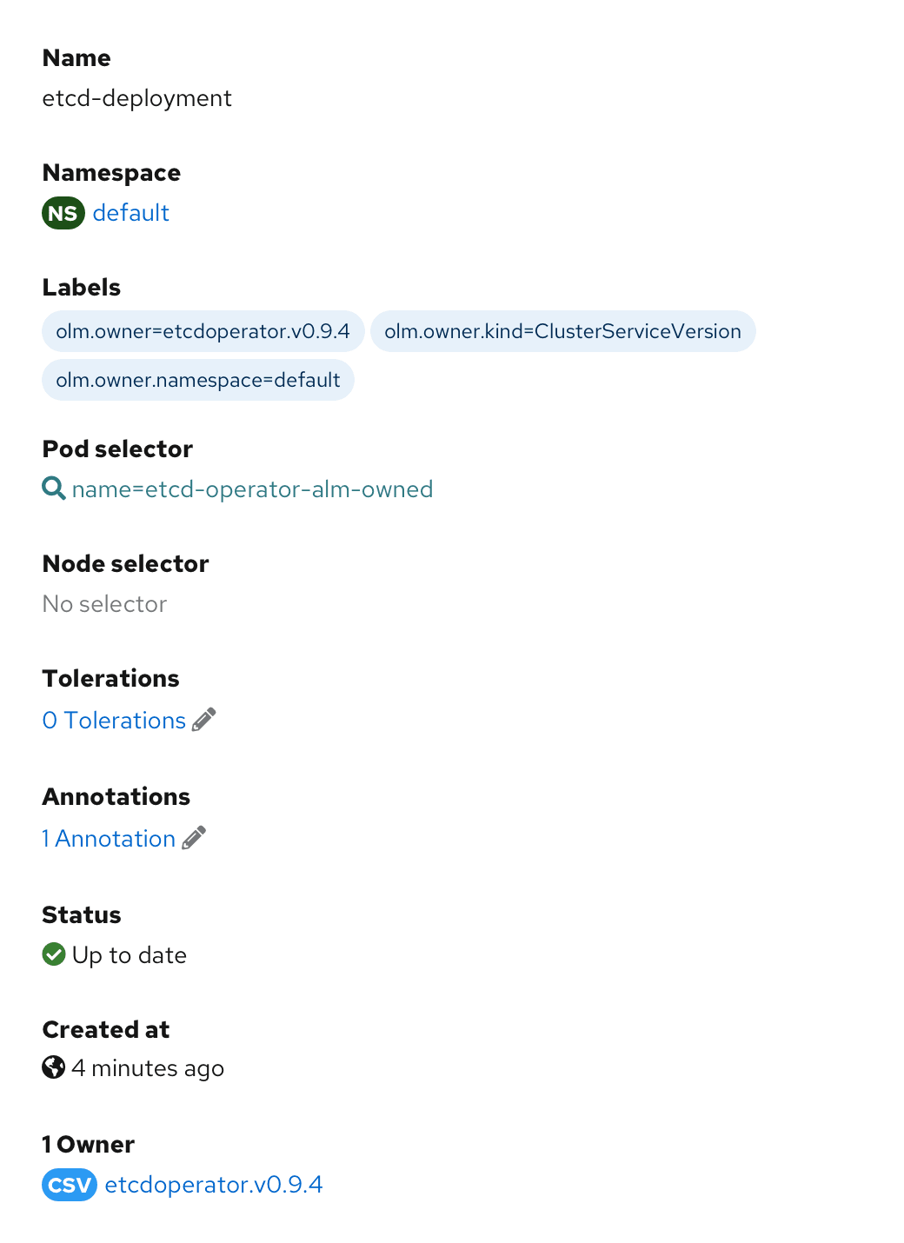Select the olm.owner.kind=ClusterServiceVersion label
The width and height of the screenshot is (904, 1243).
[x=562, y=331]
